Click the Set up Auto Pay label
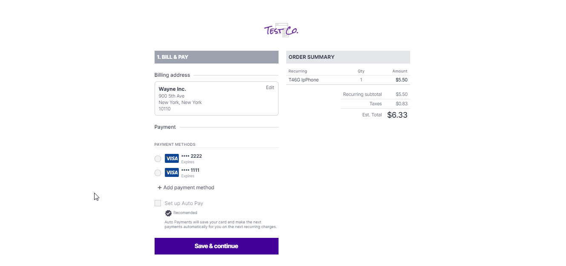The image size is (566, 266). tap(184, 203)
